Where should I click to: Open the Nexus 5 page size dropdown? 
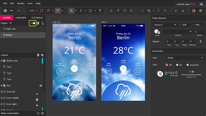[x=165, y=25]
